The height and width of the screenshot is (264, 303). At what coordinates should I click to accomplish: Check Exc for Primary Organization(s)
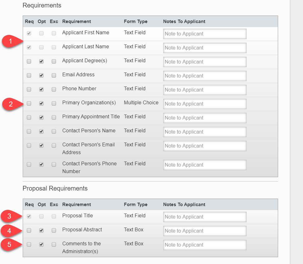[x=54, y=103]
